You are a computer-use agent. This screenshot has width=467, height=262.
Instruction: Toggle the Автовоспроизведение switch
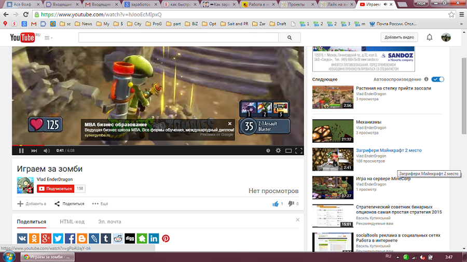coord(437,79)
